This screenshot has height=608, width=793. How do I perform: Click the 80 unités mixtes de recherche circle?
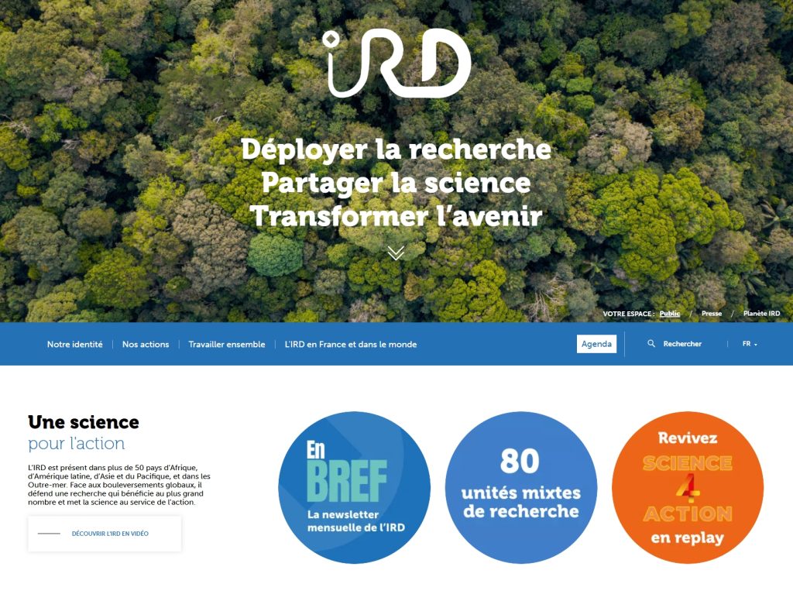[520, 487]
